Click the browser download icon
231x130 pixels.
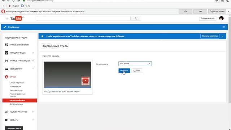[x=222, y=1]
